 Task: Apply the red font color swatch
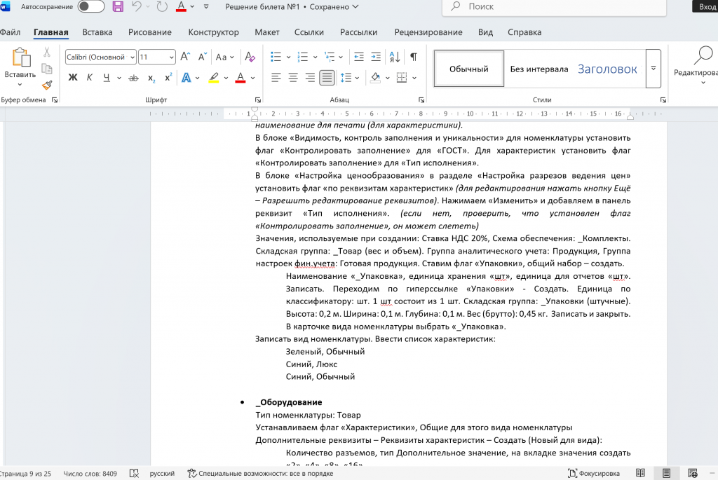coord(240,78)
